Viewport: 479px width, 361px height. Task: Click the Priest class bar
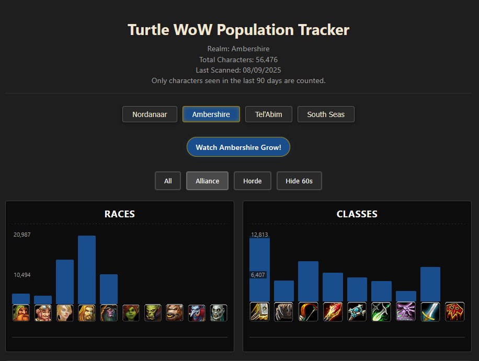click(357, 289)
